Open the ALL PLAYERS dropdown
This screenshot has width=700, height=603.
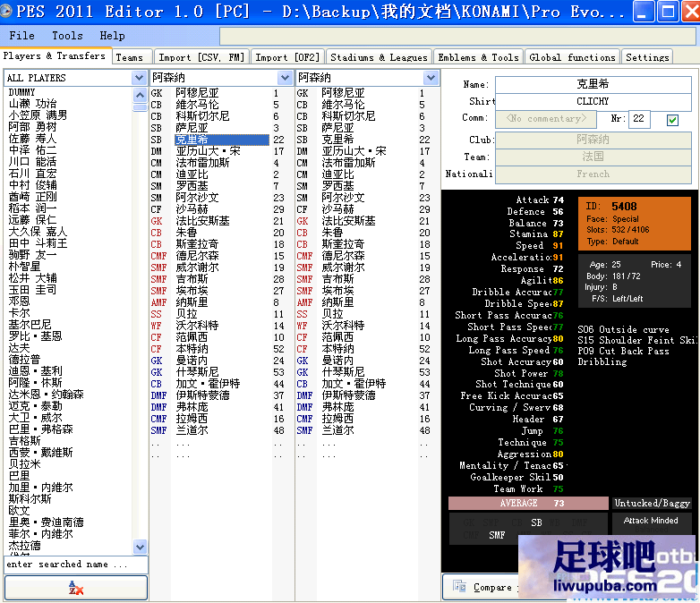click(139, 78)
